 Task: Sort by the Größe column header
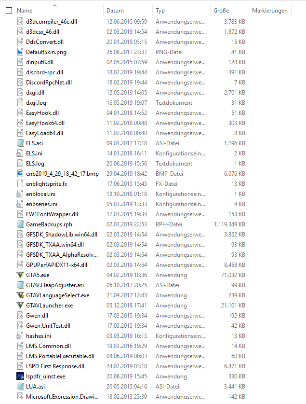click(221, 11)
